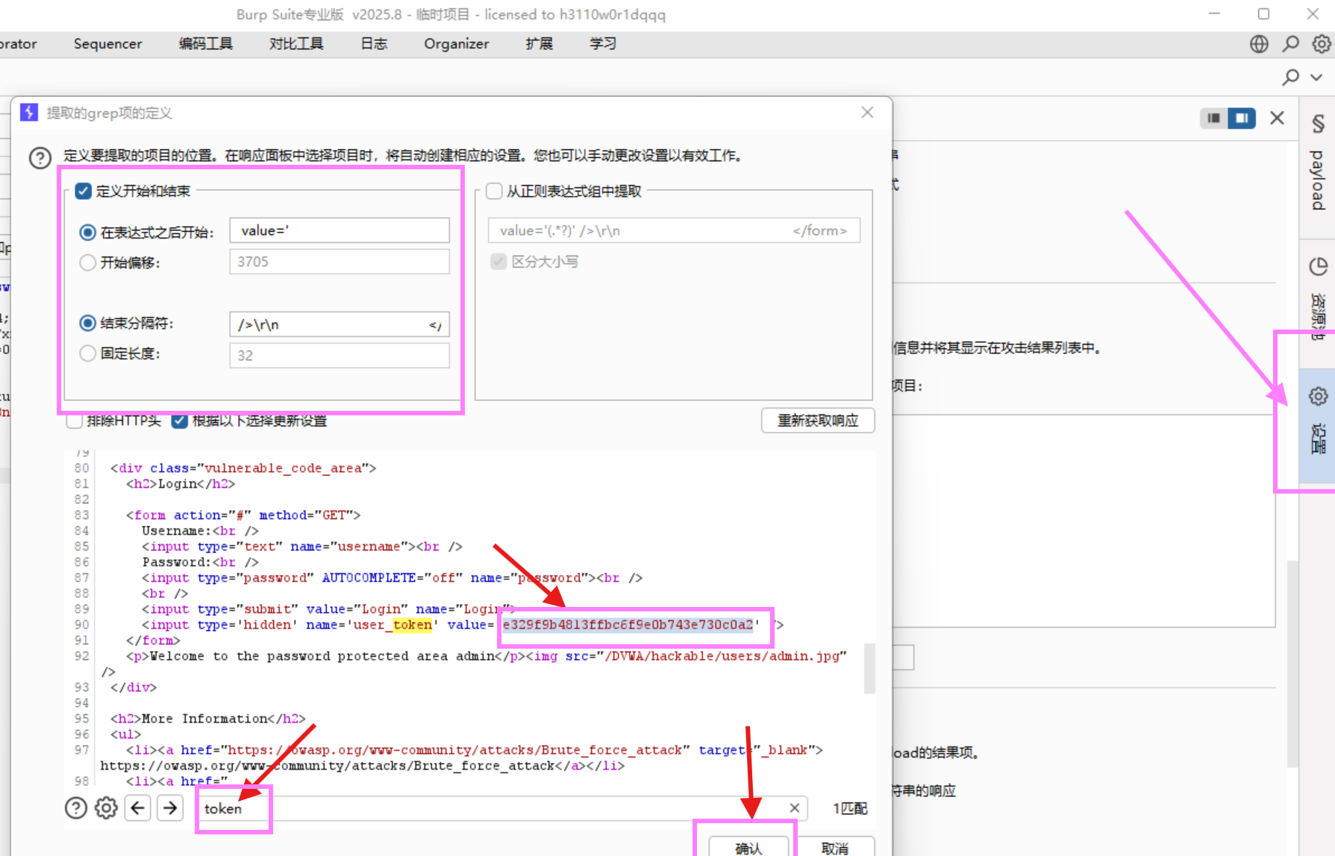Click the response panel vertical scrollbar
The height and width of the screenshot is (856, 1335).
[x=869, y=669]
